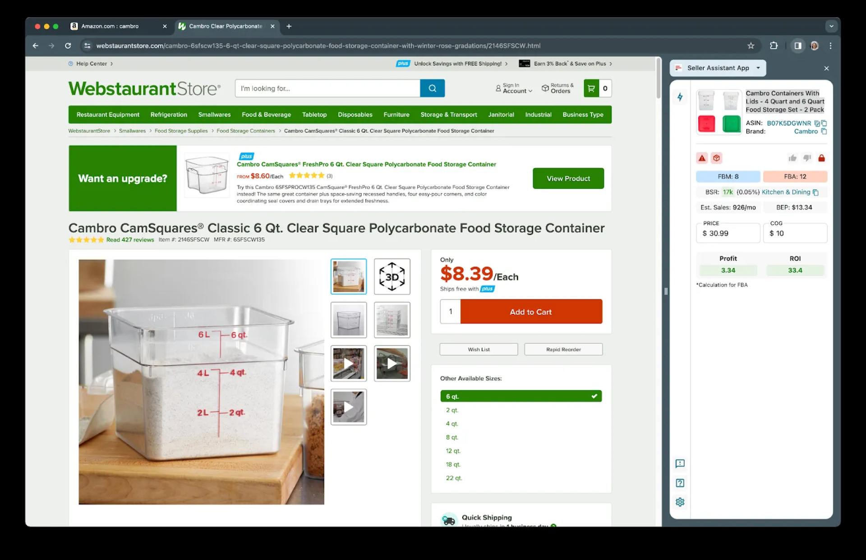This screenshot has width=866, height=560.
Task: Open the Seller Assistant help question icon
Action: (x=680, y=483)
